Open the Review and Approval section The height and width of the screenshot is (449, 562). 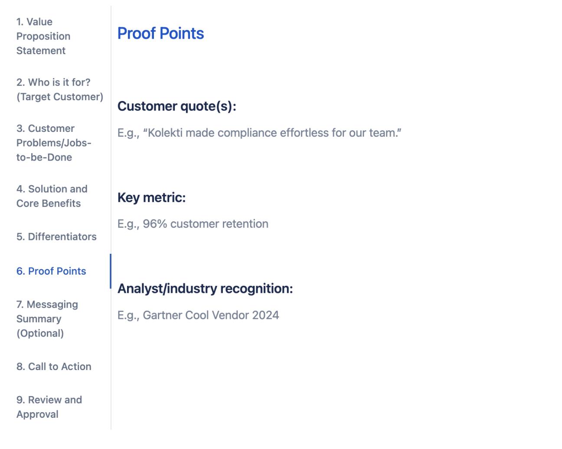pyautogui.click(x=49, y=407)
